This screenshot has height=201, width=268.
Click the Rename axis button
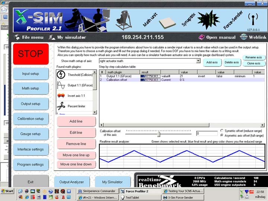tap(253, 57)
